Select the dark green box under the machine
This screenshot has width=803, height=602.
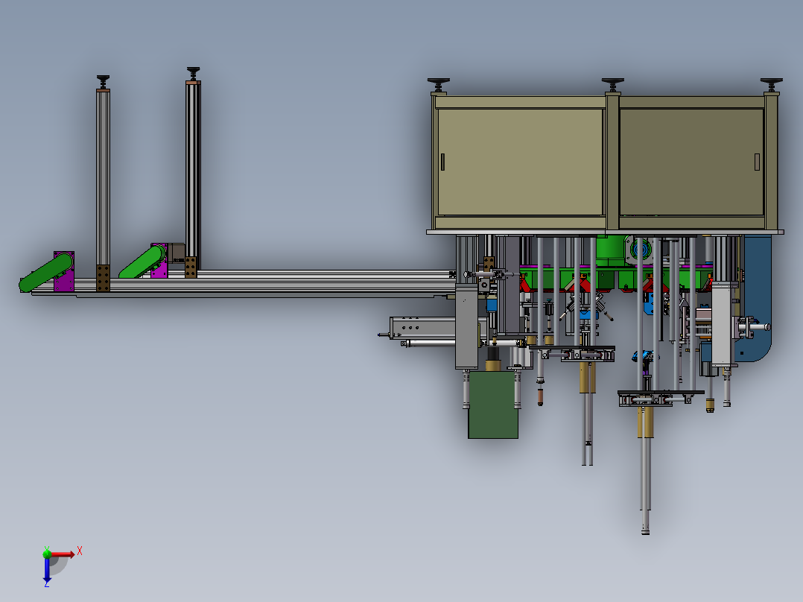click(x=493, y=405)
